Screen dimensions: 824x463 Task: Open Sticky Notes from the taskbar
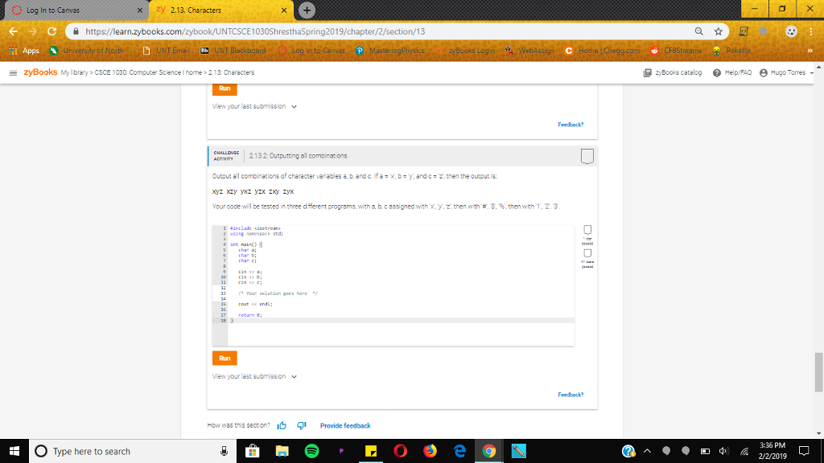(x=371, y=451)
